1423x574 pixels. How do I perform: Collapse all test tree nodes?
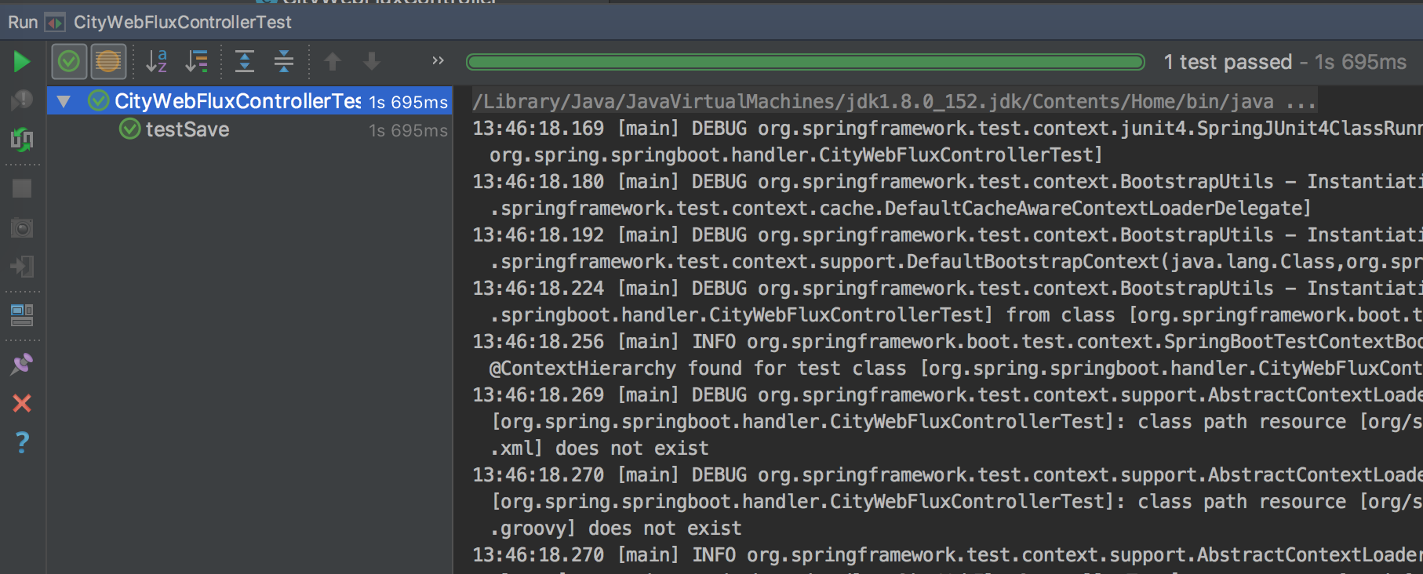[x=284, y=61]
